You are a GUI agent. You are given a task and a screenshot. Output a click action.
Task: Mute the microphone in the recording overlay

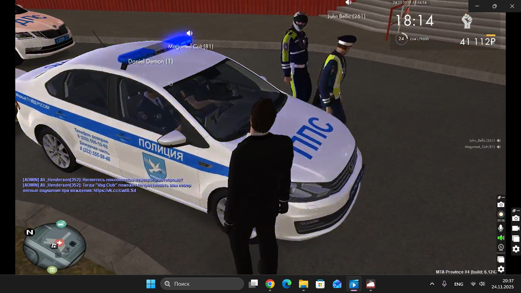tap(501, 228)
